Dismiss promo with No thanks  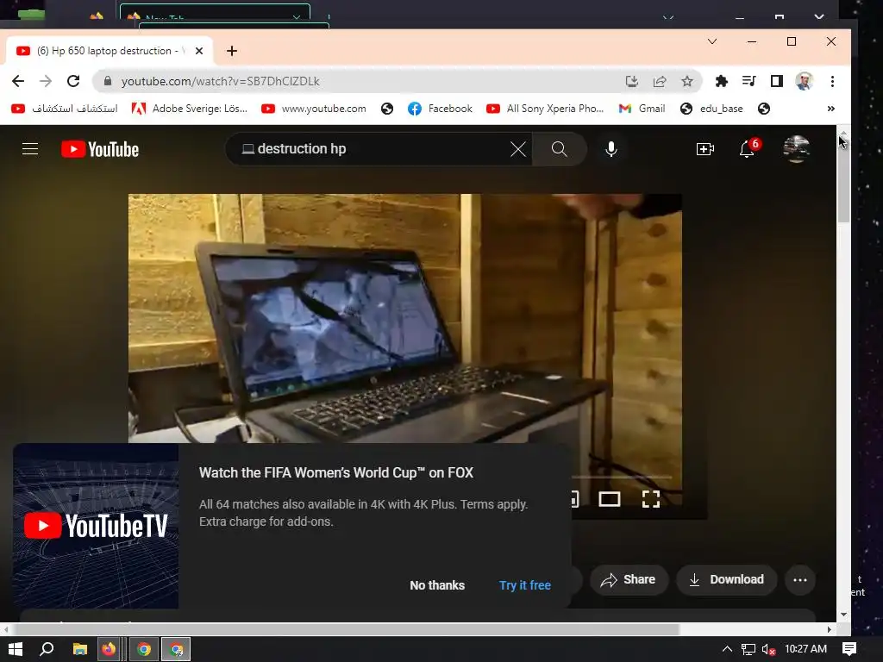click(x=437, y=585)
